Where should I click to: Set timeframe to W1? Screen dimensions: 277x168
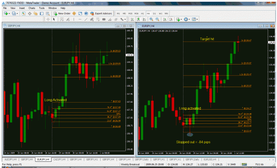pos(160,14)
